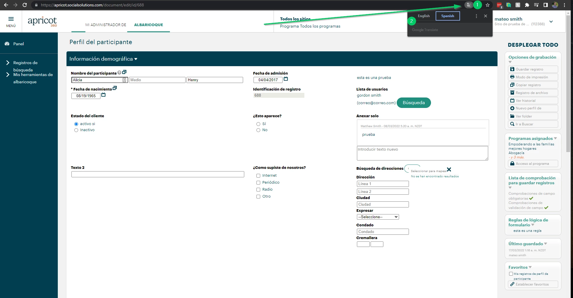The width and height of the screenshot is (573, 298).
Task: Bookmark this page with the star icon
Action: pos(488,5)
